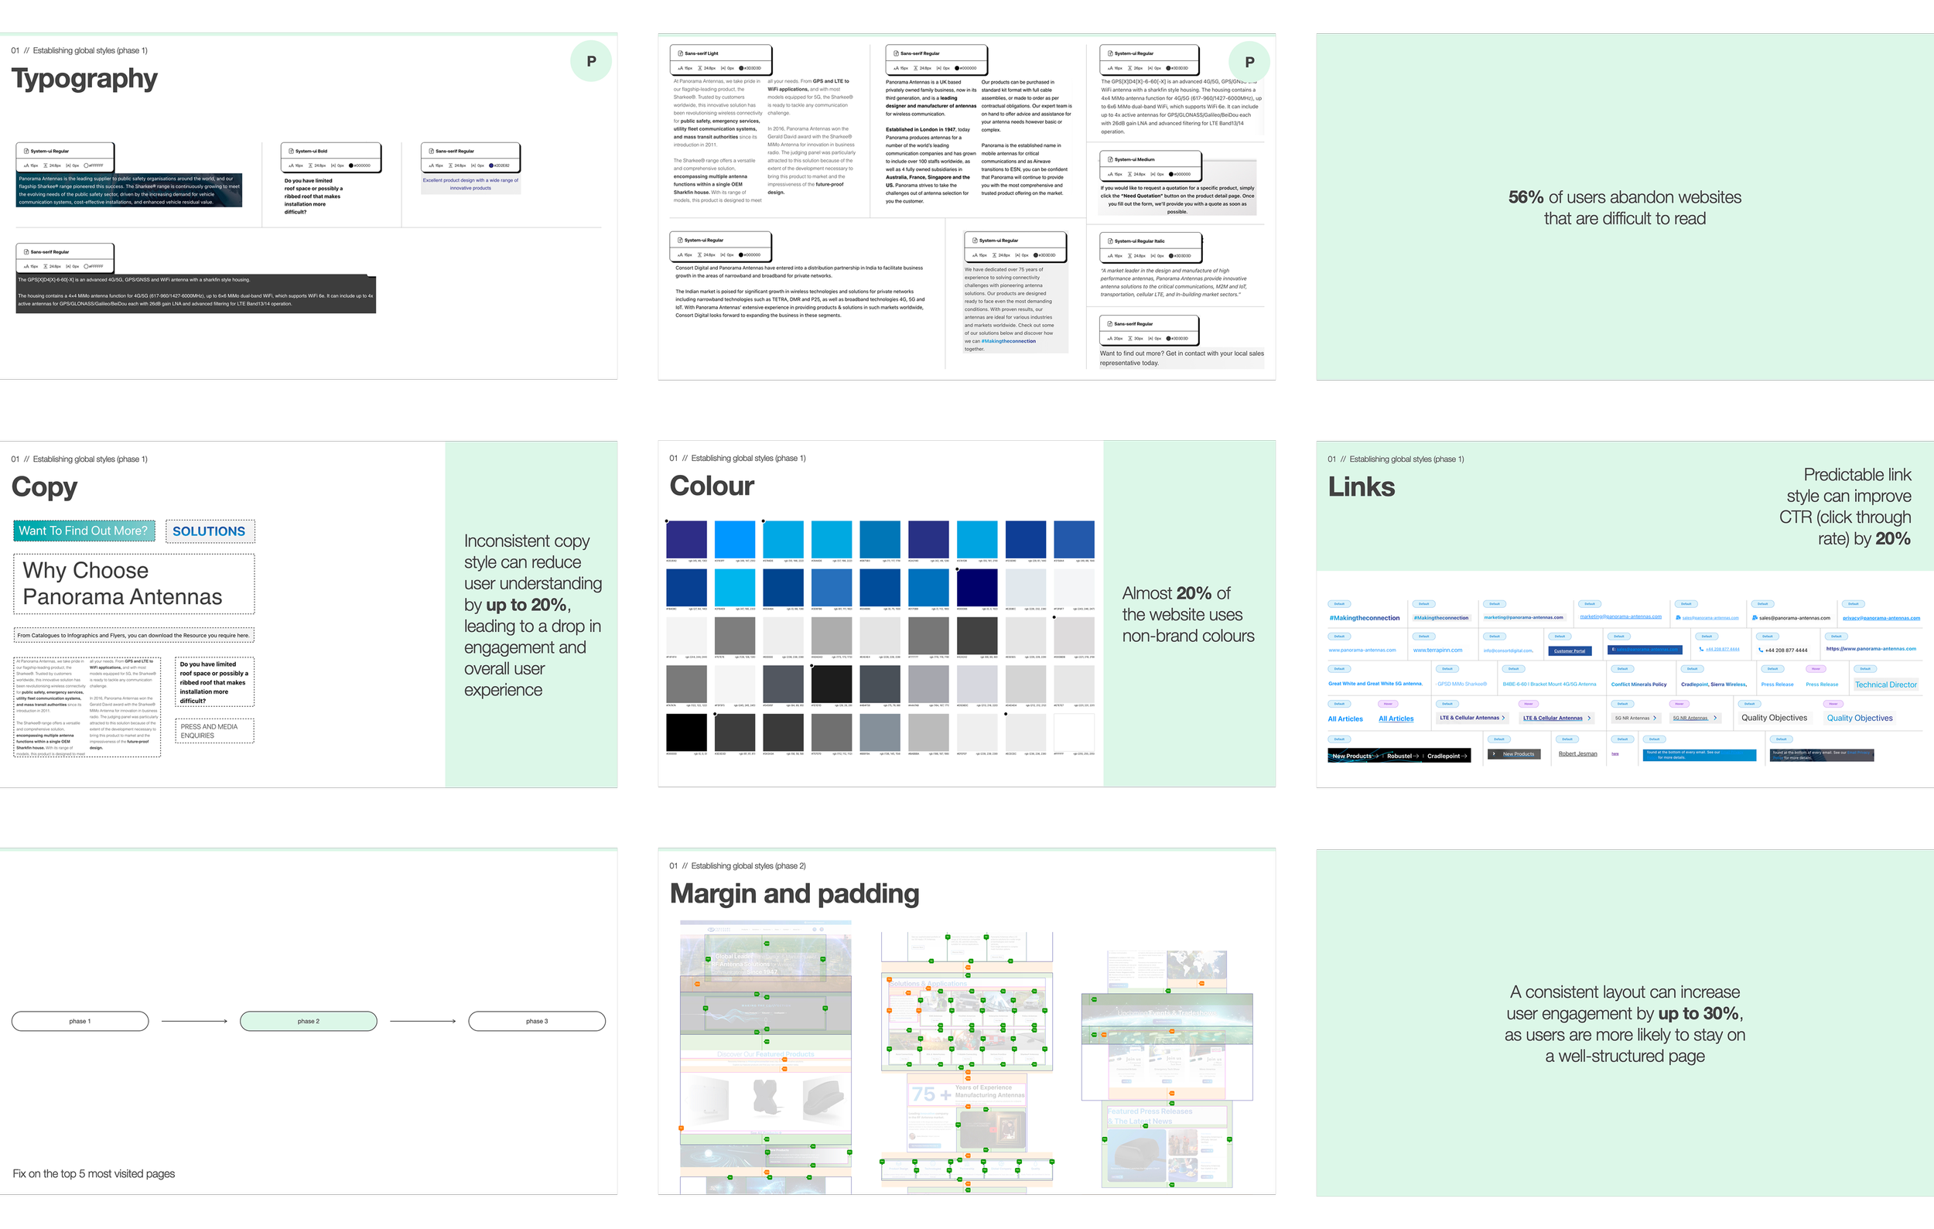Image resolution: width=1934 pixels, height=1229 pixels.
Task: Pick the pure black swatch in Colour grid
Action: tap(686, 732)
